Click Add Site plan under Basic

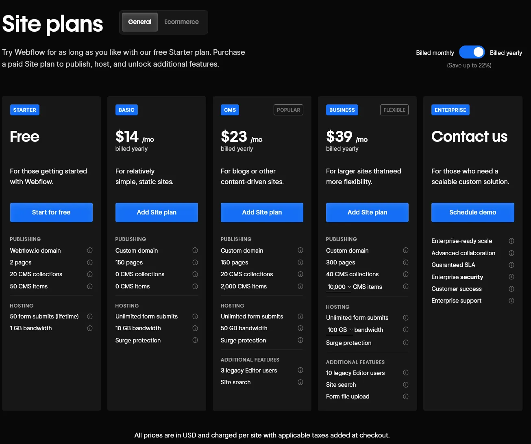tap(157, 212)
